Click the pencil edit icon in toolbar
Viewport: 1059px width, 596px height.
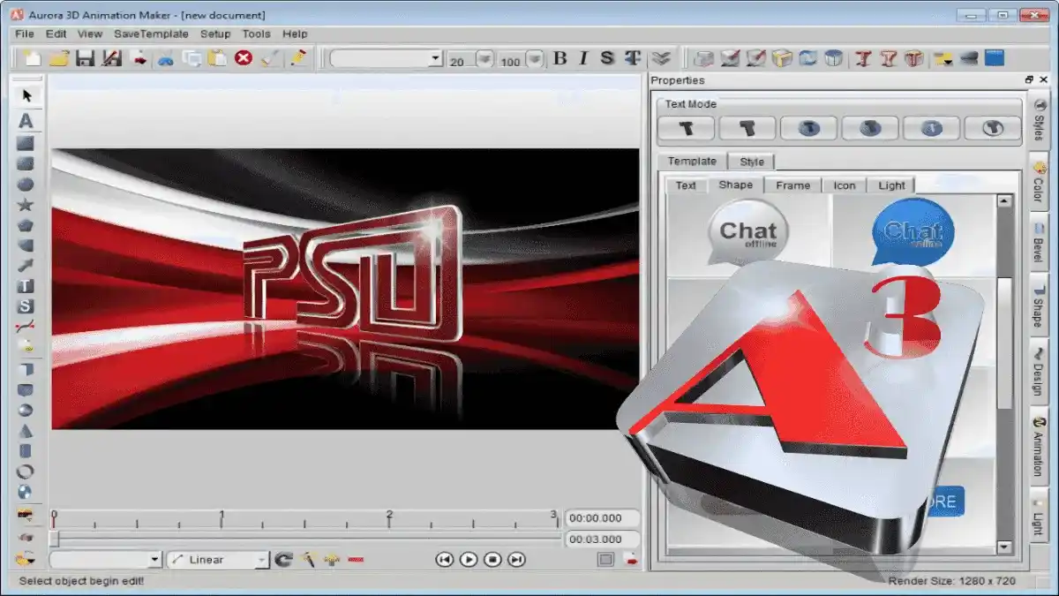tap(298, 58)
